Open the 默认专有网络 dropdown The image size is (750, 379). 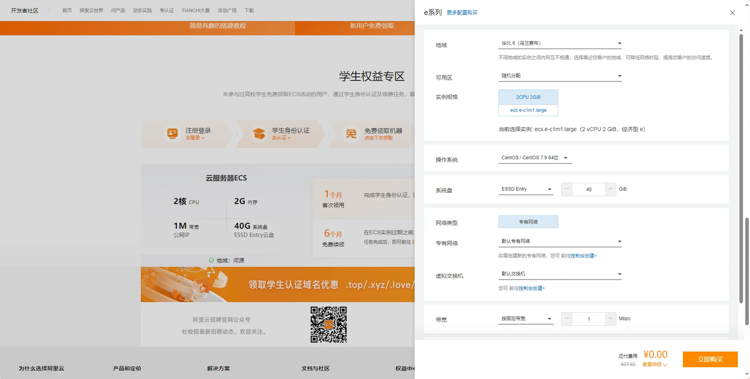click(x=559, y=241)
